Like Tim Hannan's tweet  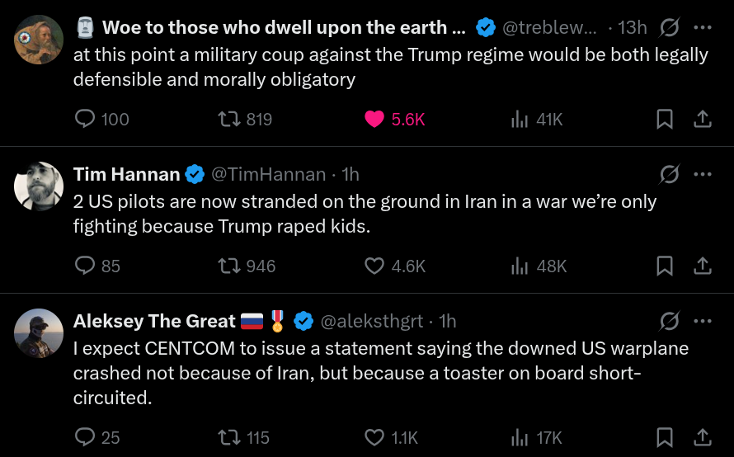pos(374,266)
